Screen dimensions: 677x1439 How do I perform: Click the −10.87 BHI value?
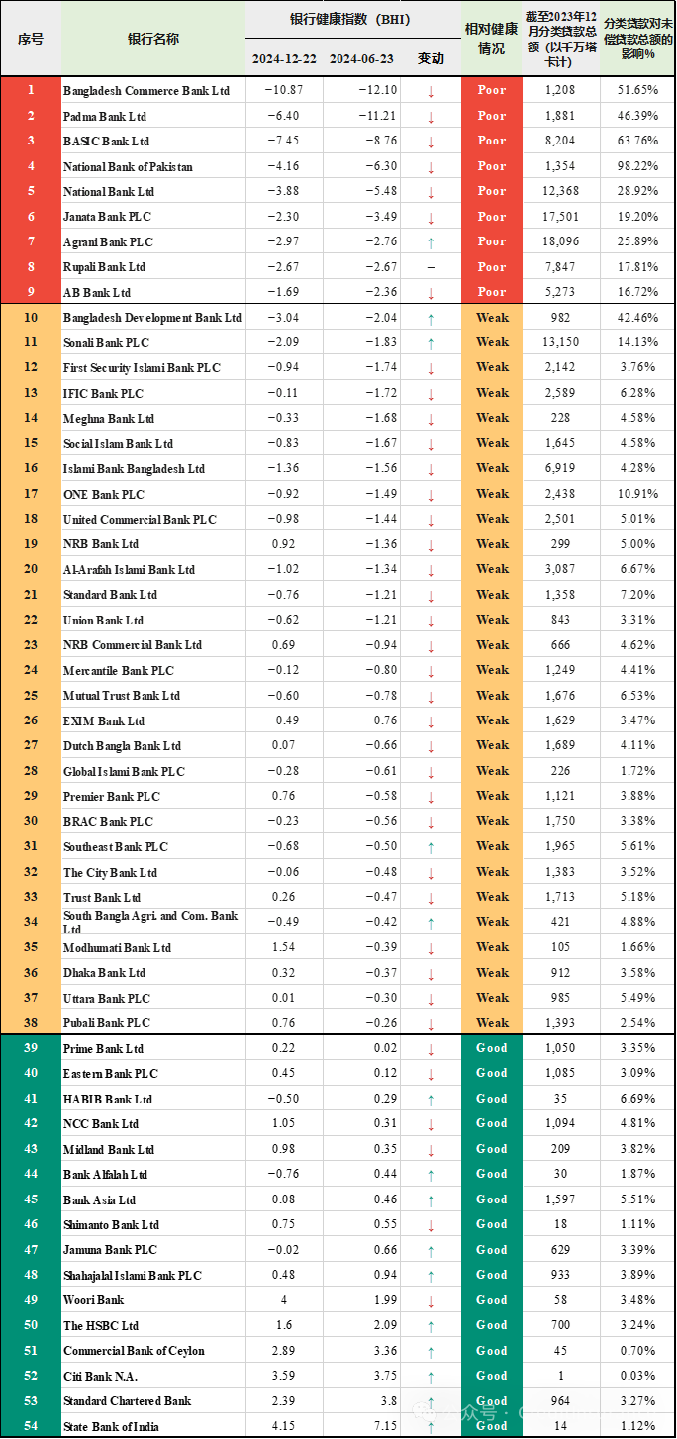click(284, 90)
